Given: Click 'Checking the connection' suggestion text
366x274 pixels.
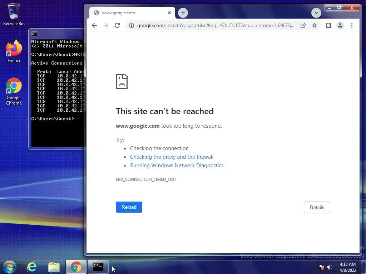Looking at the screenshot, I should [159, 148].
